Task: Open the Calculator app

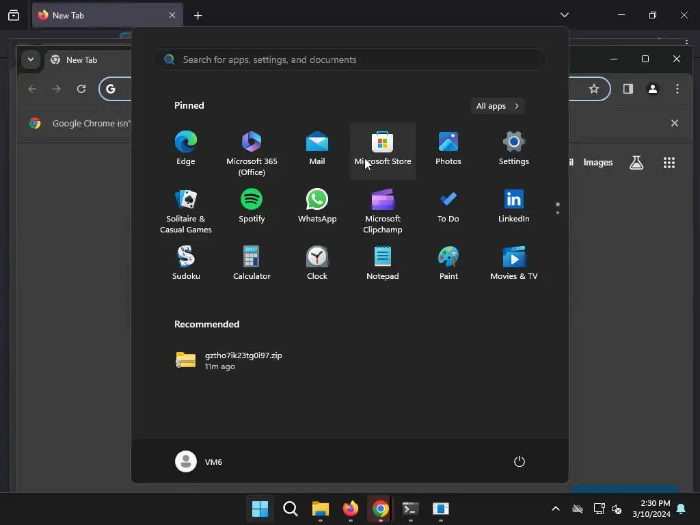Action: 252,263
